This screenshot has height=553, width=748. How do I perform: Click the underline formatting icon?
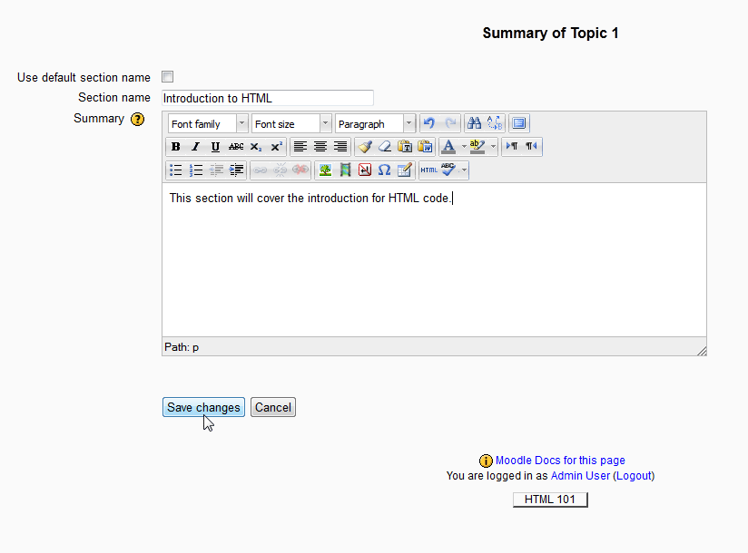(x=215, y=147)
